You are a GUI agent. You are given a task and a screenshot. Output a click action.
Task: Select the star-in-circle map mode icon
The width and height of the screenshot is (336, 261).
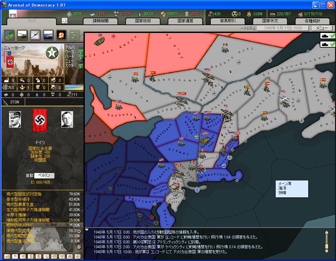78,256
